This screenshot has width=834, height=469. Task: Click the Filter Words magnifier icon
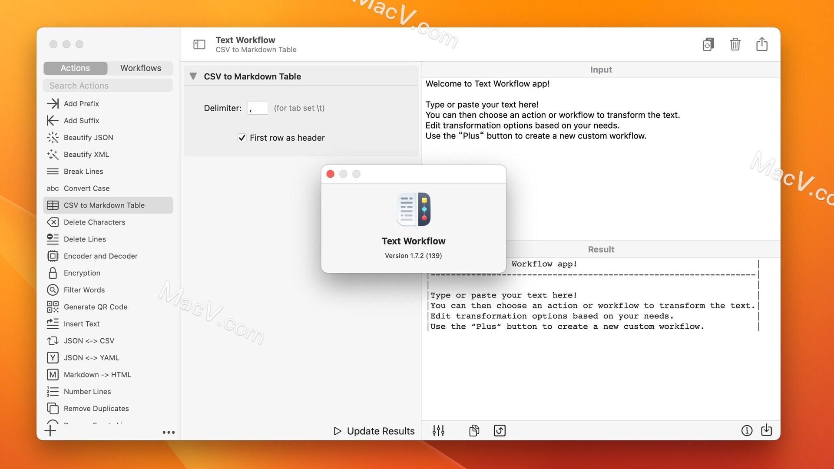tap(53, 290)
